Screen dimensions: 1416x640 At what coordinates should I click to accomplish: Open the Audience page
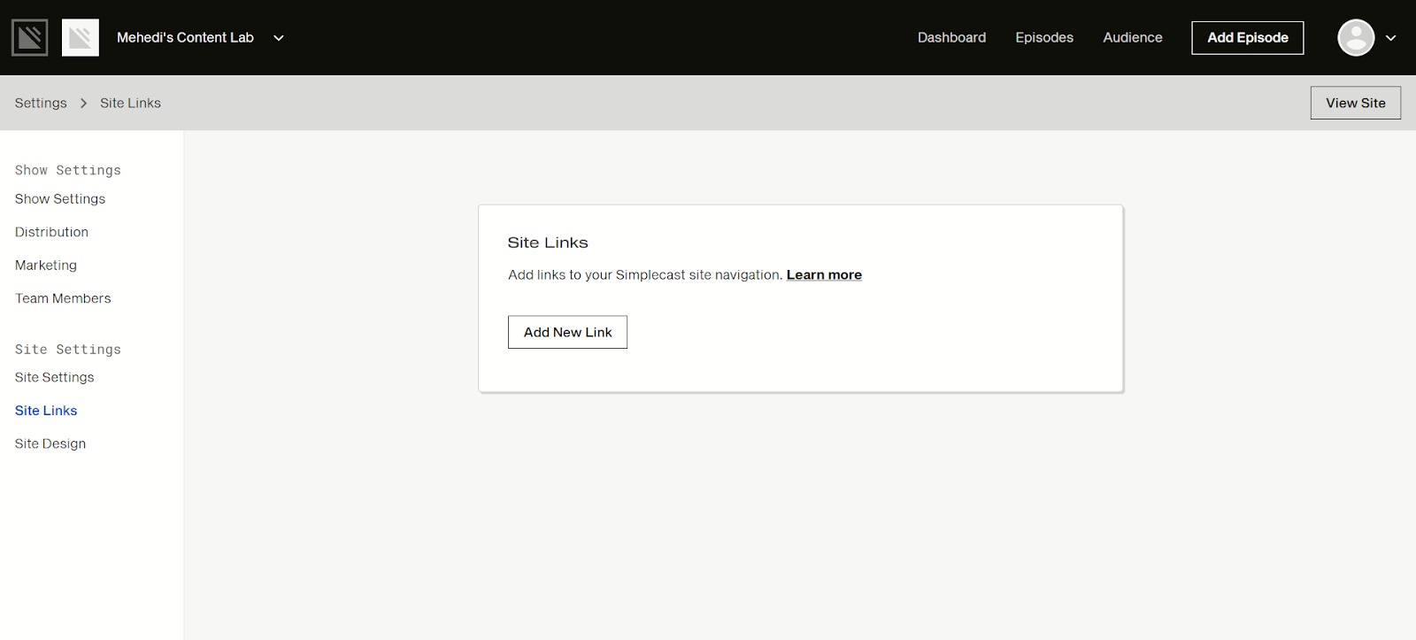[1133, 37]
